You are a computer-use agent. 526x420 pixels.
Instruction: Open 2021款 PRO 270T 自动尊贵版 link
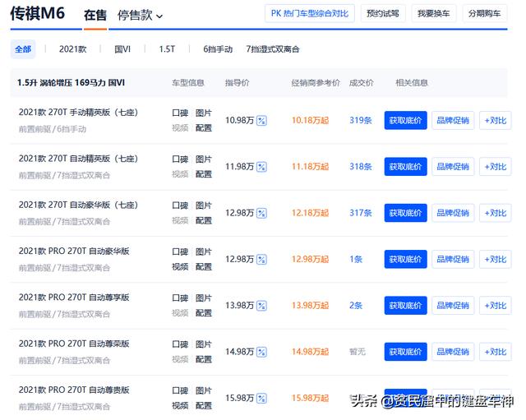pos(74,390)
